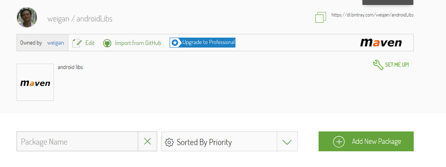Click the plus circle icon
Image resolution: width=446 pixels, height=167 pixels.
pyautogui.click(x=339, y=141)
